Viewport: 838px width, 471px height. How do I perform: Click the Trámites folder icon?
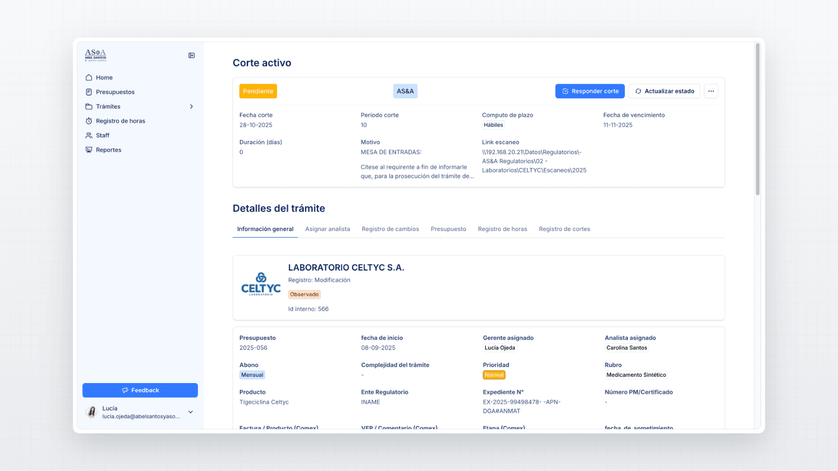pos(89,106)
